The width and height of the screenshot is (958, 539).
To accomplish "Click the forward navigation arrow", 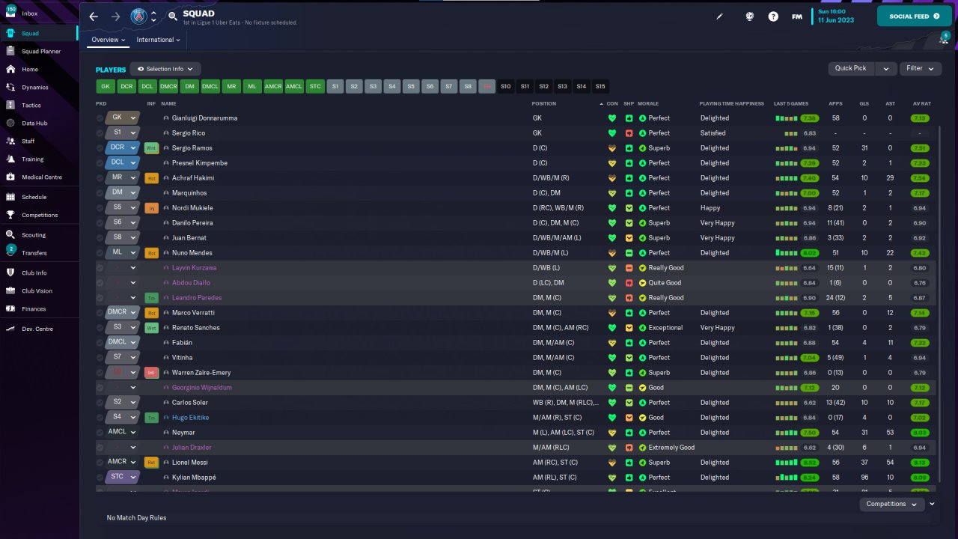I will pos(115,16).
